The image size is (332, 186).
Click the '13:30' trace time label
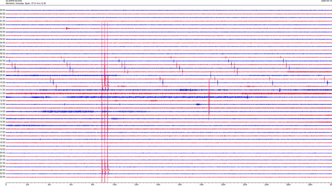[x=2, y=108]
